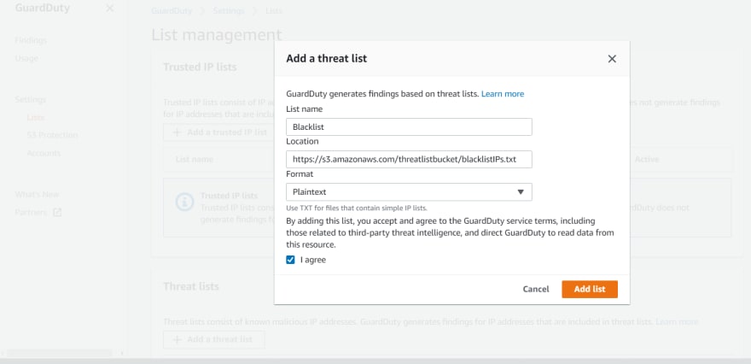Click the Add a trusted IP list button
This screenshot has height=364, width=751.
coord(220,132)
